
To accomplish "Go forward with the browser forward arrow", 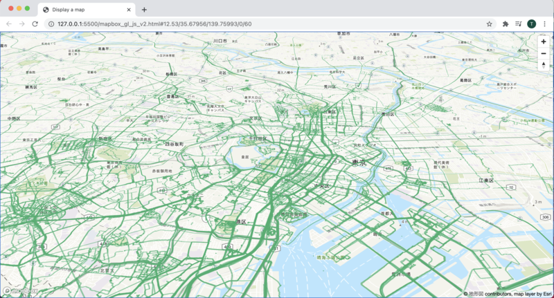I will [22, 24].
